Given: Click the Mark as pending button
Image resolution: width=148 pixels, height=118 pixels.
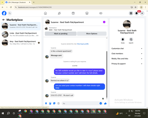Looking at the screenshot, I should click(61, 34).
